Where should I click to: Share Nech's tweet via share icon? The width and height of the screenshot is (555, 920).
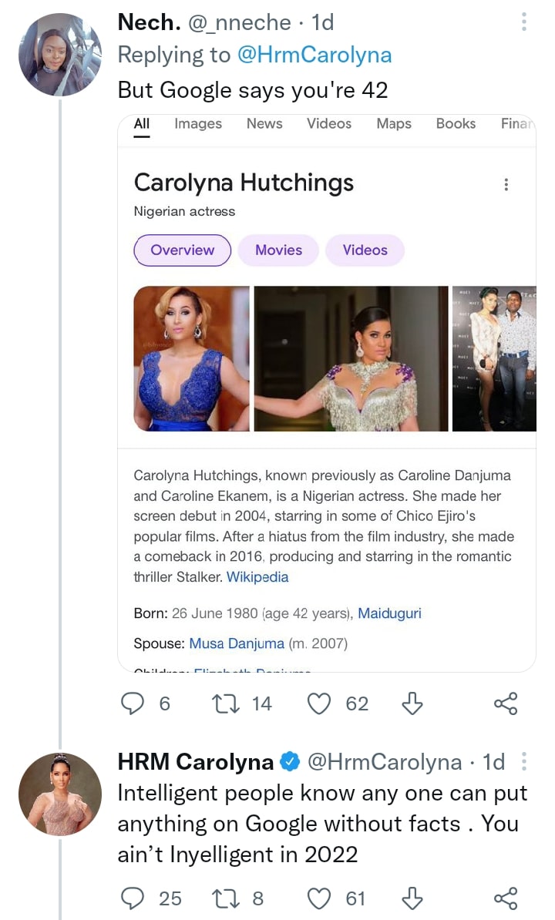[x=505, y=703]
